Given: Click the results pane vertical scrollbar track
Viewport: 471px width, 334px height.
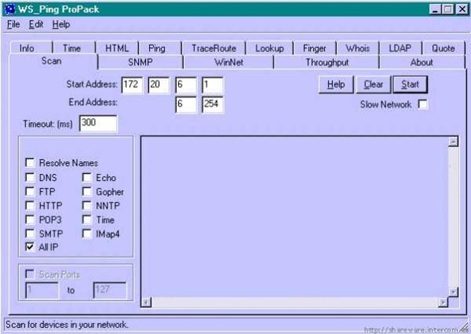Looking at the screenshot, I should coord(453,217).
